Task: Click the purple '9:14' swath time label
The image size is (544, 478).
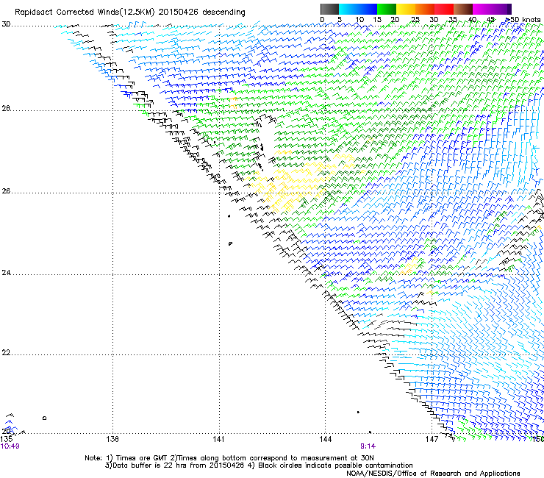Action: coord(368,446)
